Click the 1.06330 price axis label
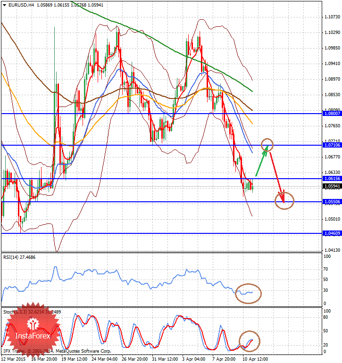342x363 pixels. coord(332,172)
